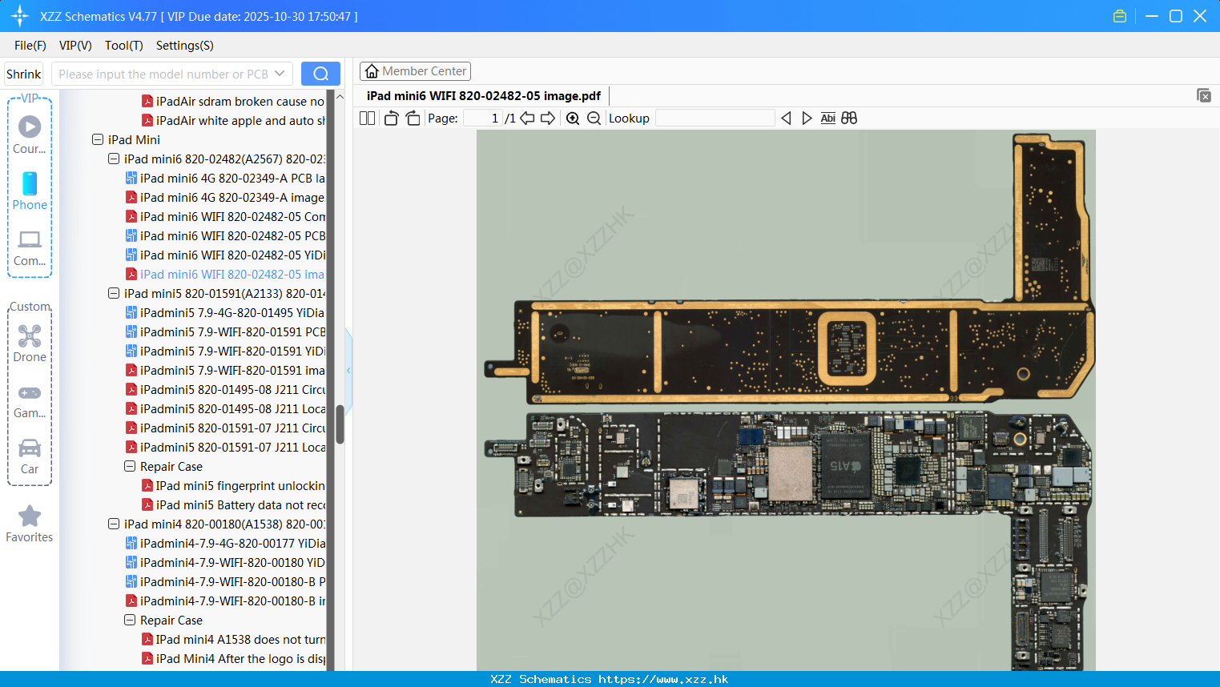Rotate the page clockwise

413,119
